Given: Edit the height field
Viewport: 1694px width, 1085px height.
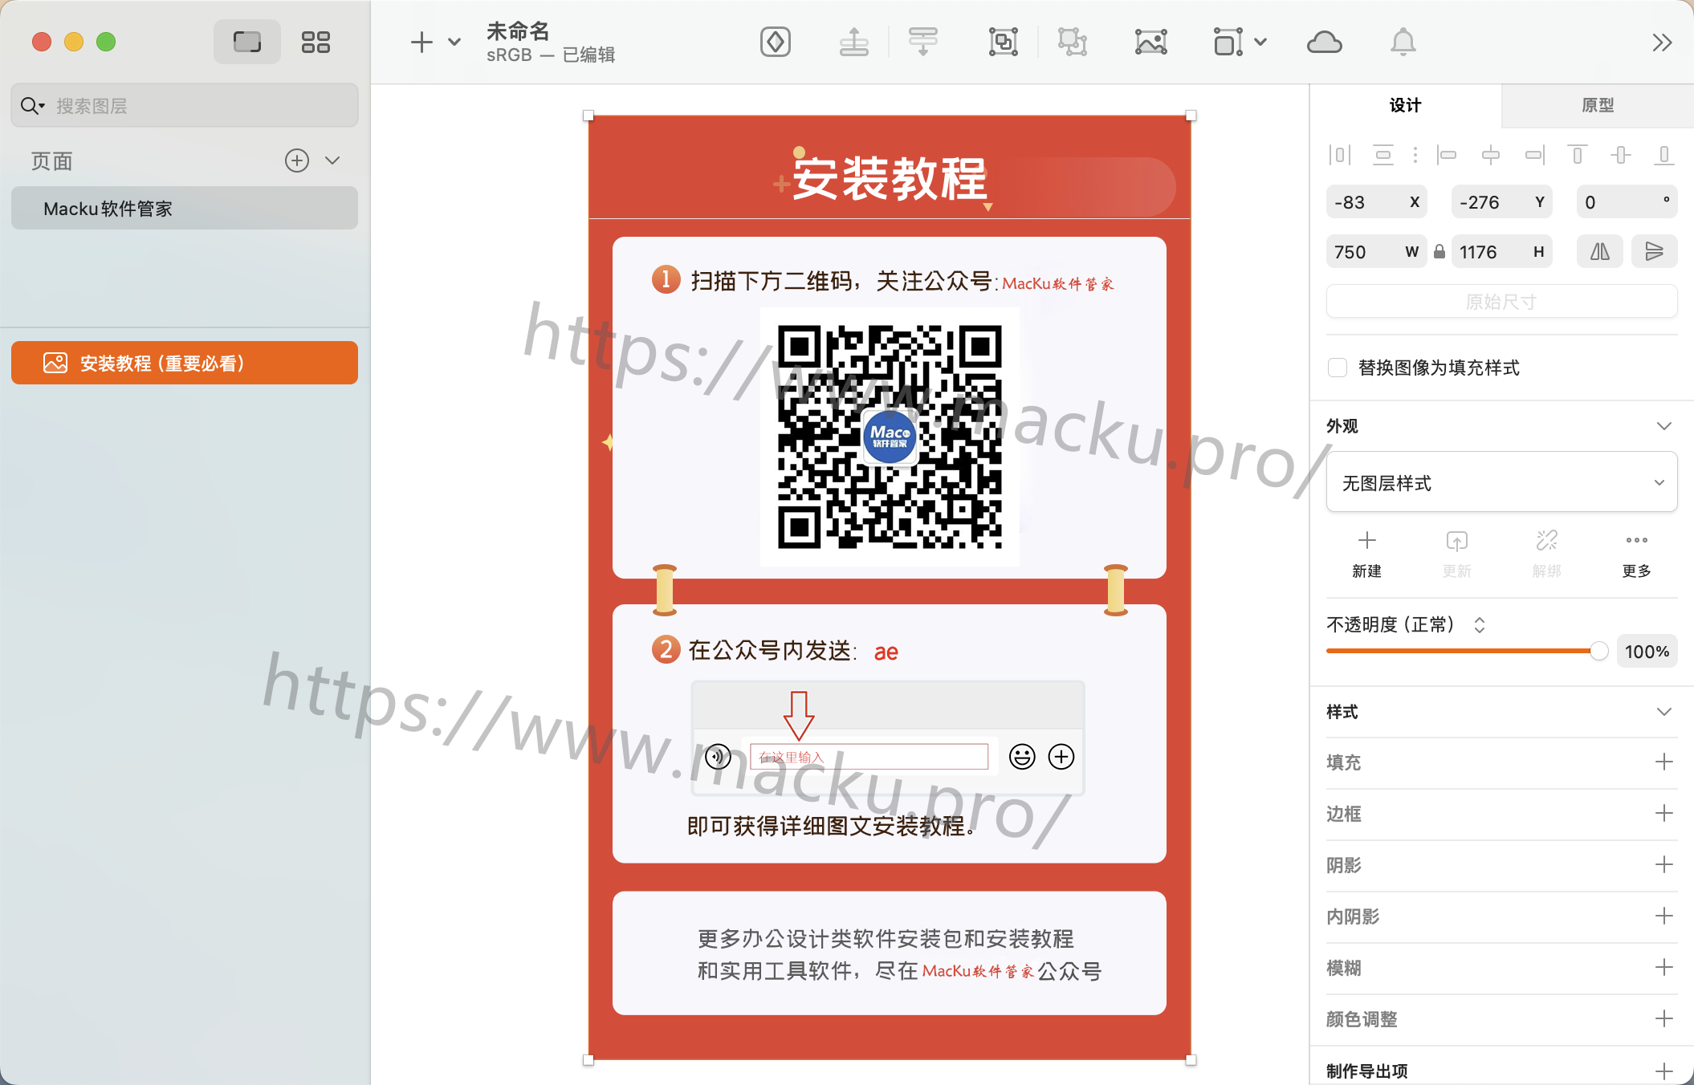Looking at the screenshot, I should tap(1501, 252).
